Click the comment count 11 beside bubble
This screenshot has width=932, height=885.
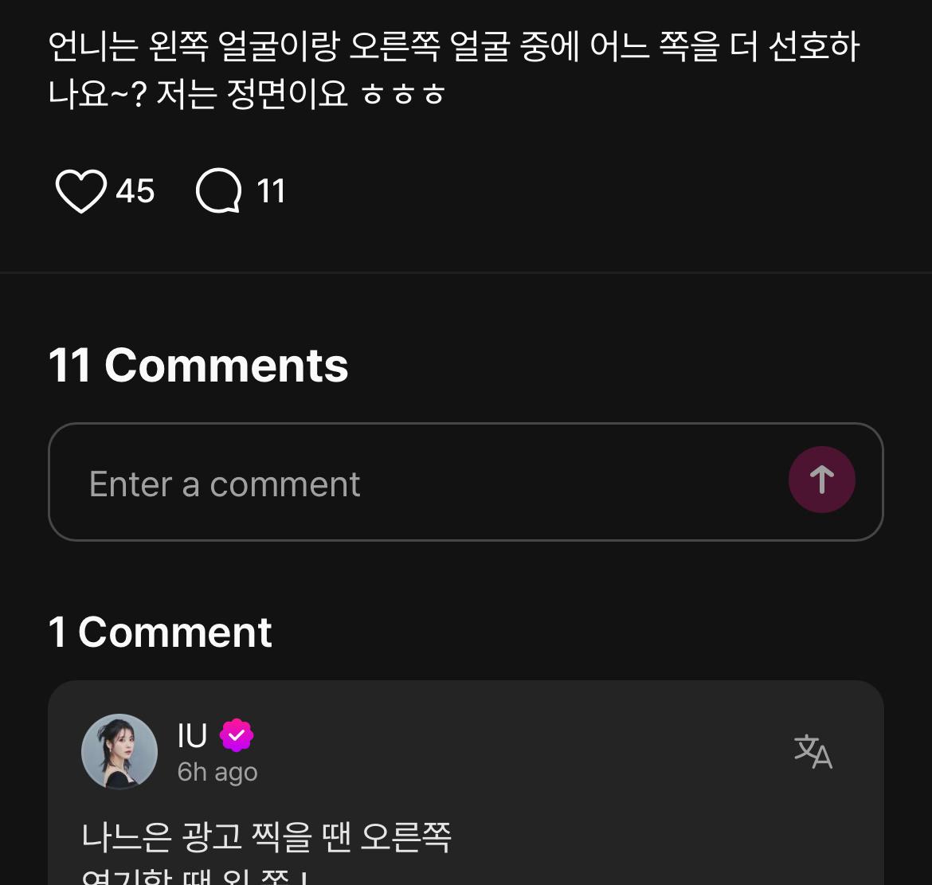tap(271, 192)
